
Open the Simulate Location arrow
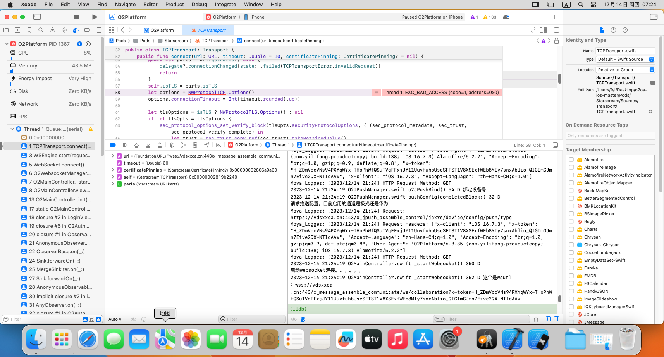click(x=207, y=145)
